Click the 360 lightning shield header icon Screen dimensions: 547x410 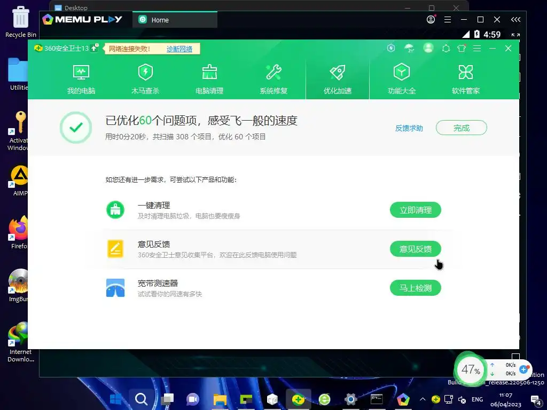(x=391, y=48)
